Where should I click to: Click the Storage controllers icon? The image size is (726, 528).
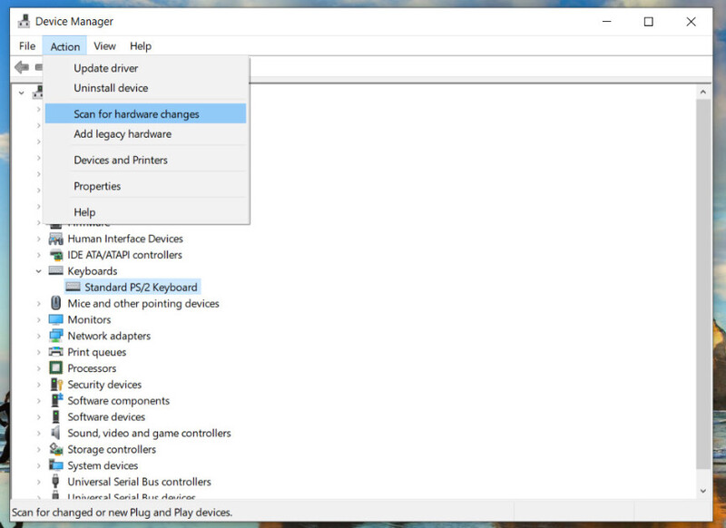click(x=56, y=449)
